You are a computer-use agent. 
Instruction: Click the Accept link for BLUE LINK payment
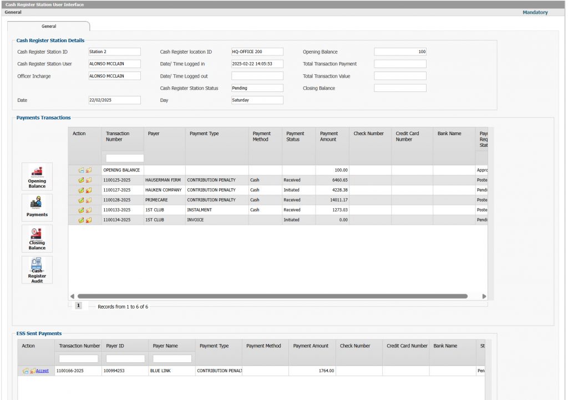[x=42, y=371]
